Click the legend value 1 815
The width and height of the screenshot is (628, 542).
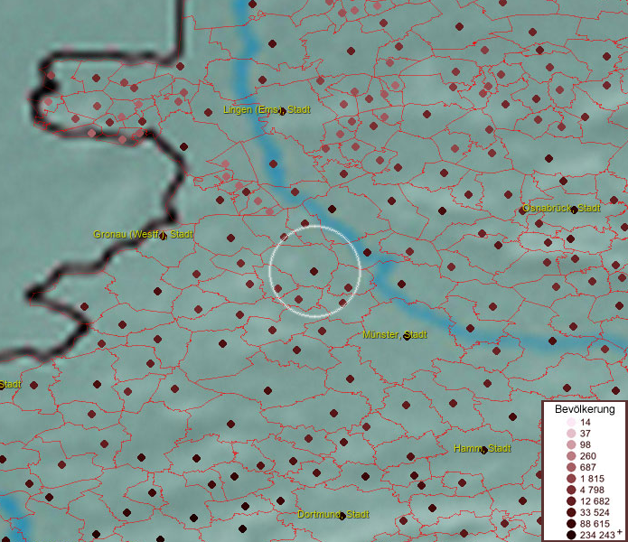[592, 479]
